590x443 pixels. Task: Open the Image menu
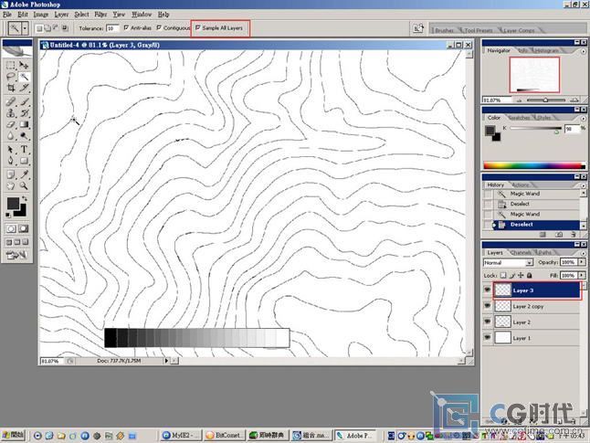tap(40, 15)
